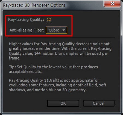Screen dimensions: 123x115
Task: Close the dialog using the red X icon
Action: [x=112, y=4]
